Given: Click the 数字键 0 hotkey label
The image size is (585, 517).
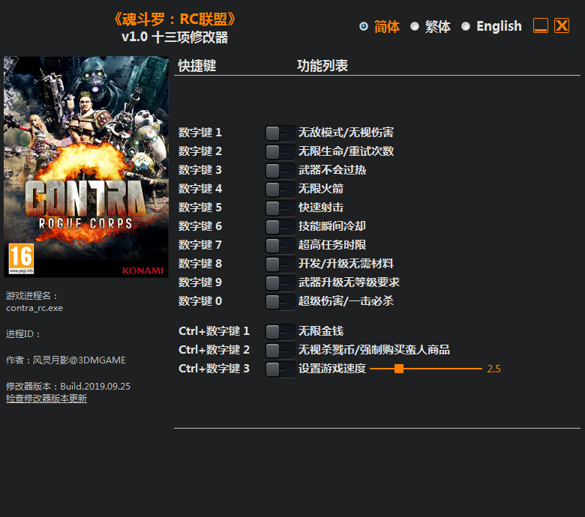Looking at the screenshot, I should 200,300.
